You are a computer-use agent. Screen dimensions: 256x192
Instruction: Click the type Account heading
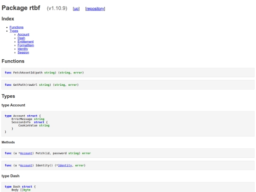click(x=13, y=105)
